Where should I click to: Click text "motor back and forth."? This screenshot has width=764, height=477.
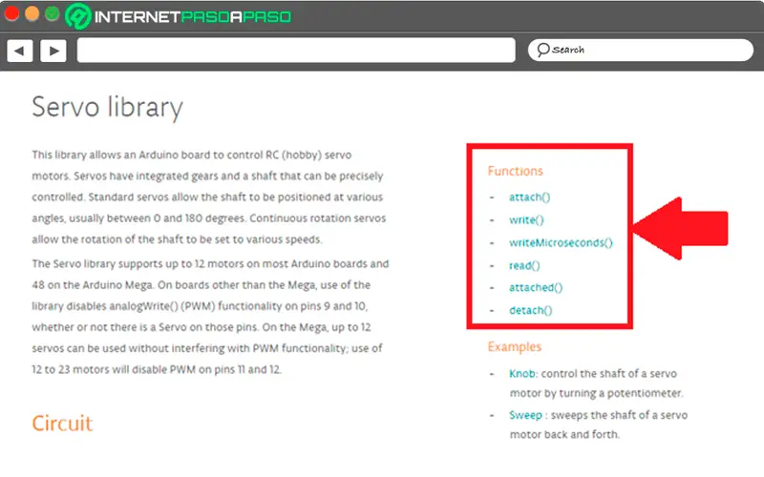(x=564, y=434)
